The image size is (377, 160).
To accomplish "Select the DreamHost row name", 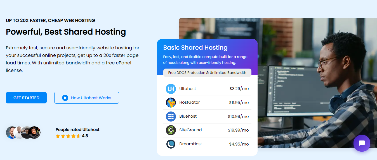I will pyautogui.click(x=190, y=144).
